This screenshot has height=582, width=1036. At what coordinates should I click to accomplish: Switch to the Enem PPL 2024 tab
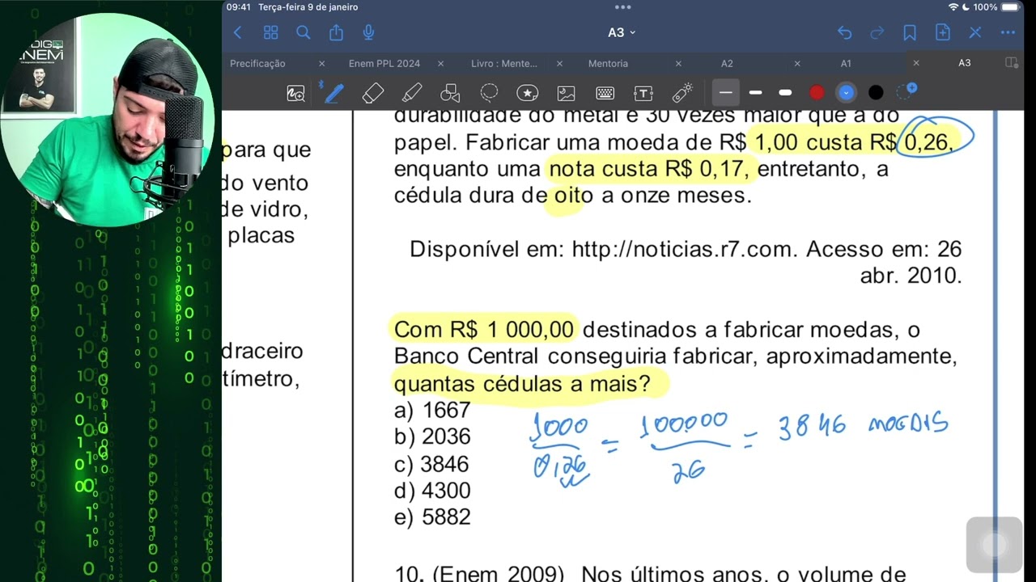(x=384, y=63)
